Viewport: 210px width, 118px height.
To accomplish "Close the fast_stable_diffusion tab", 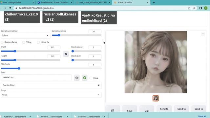I will coord(110,3).
